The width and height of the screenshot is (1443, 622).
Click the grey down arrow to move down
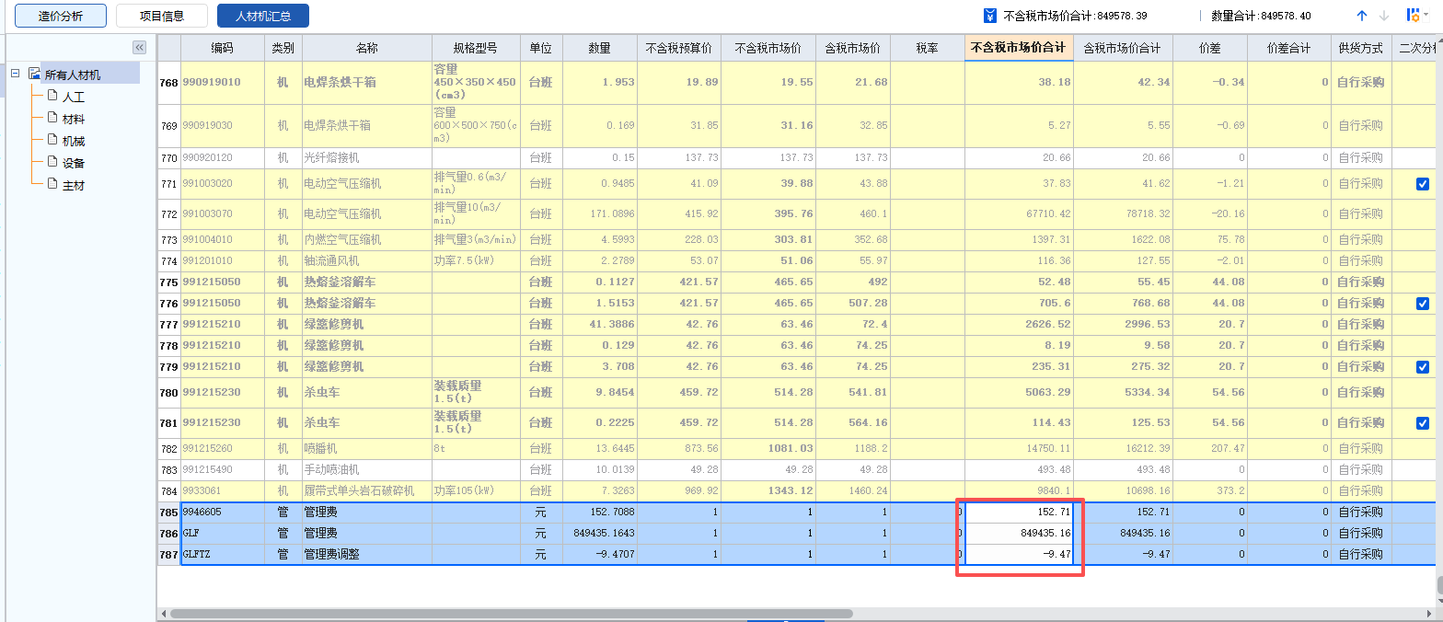(x=1384, y=16)
